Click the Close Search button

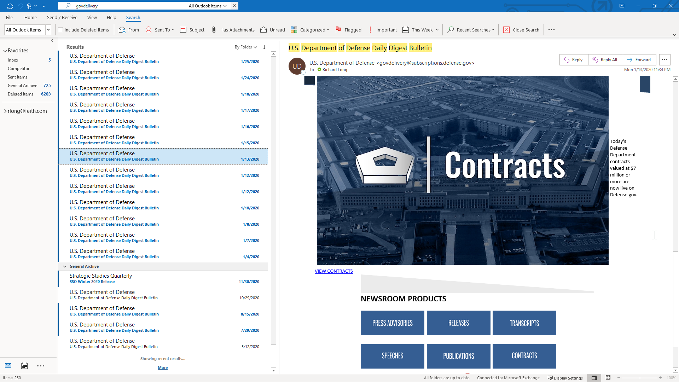pos(521,30)
